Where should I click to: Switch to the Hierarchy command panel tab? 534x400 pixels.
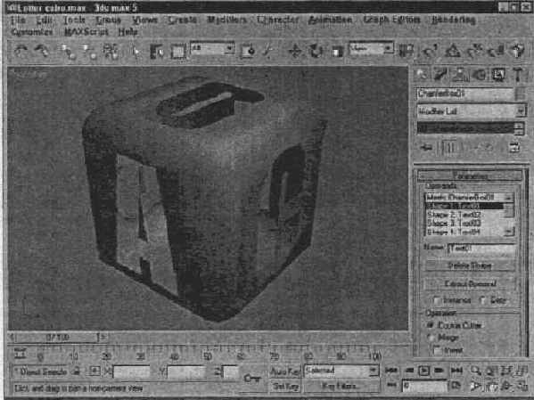[x=460, y=75]
